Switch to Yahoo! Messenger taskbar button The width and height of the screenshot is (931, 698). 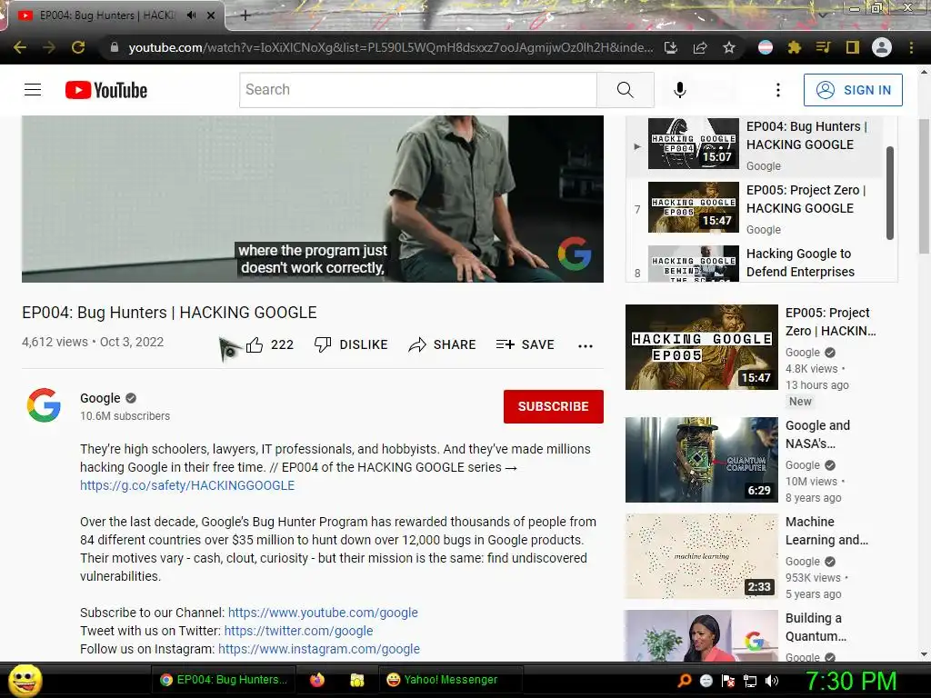(x=450, y=680)
